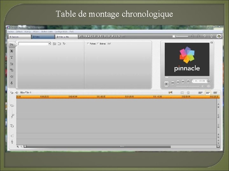Select the Scènes radio button
The width and height of the screenshot is (229, 171).
98,44
